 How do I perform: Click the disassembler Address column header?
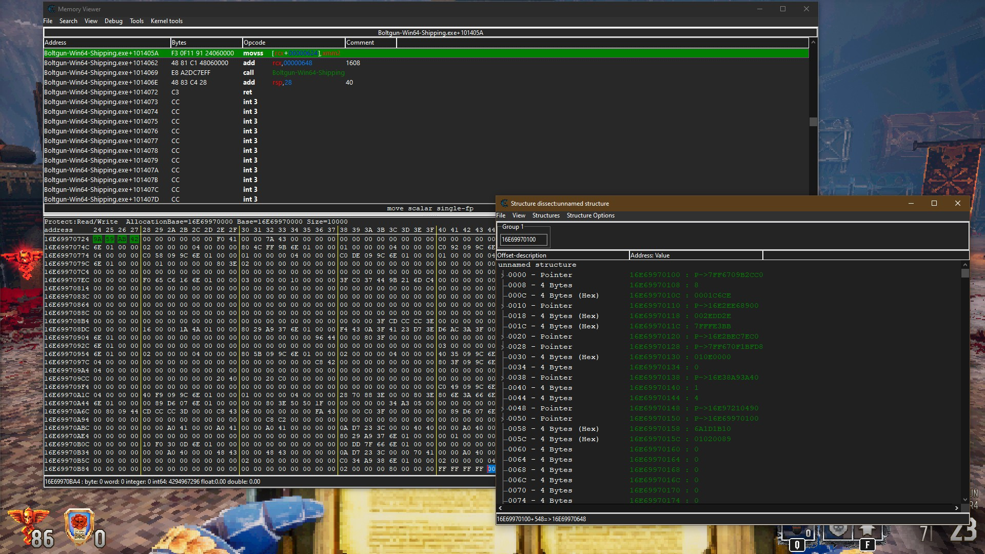(107, 43)
